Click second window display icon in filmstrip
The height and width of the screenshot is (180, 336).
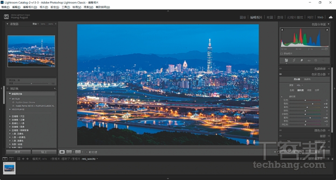[x=12, y=159]
